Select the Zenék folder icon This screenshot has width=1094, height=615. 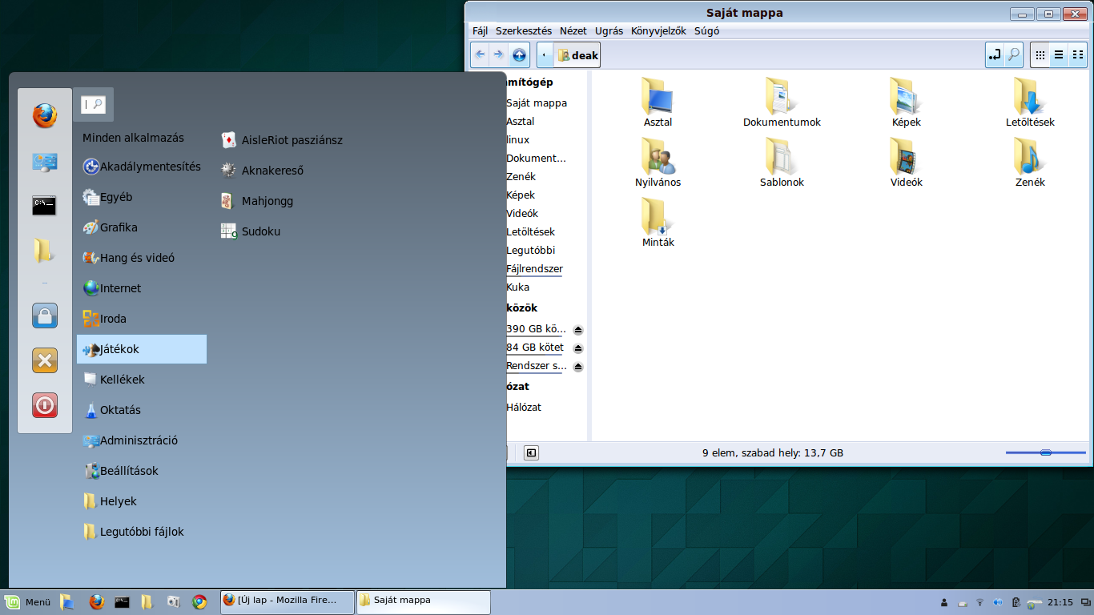pyautogui.click(x=1030, y=157)
